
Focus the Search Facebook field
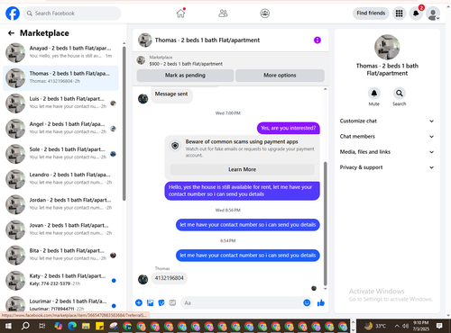pyautogui.click(x=72, y=13)
